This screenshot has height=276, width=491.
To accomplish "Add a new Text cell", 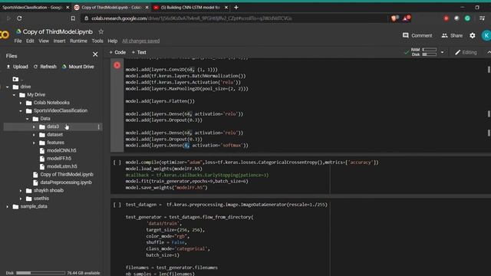I will [139, 52].
